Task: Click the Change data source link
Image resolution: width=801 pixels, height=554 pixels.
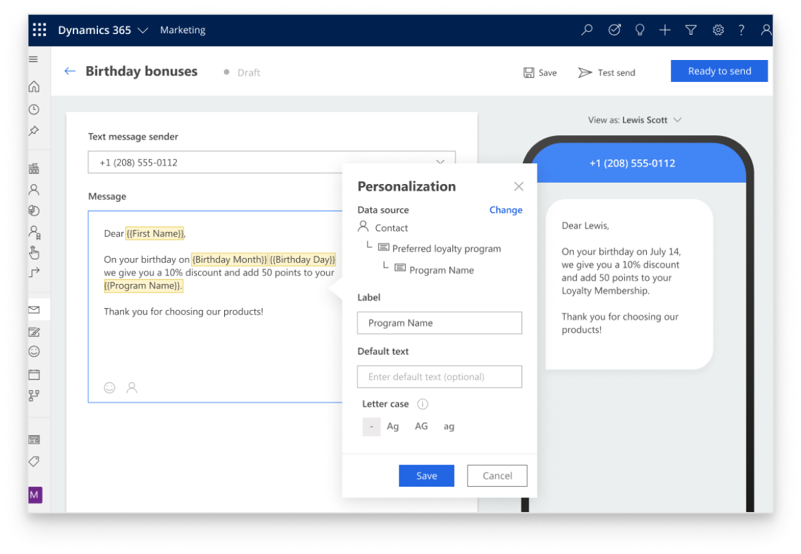Action: 506,210
